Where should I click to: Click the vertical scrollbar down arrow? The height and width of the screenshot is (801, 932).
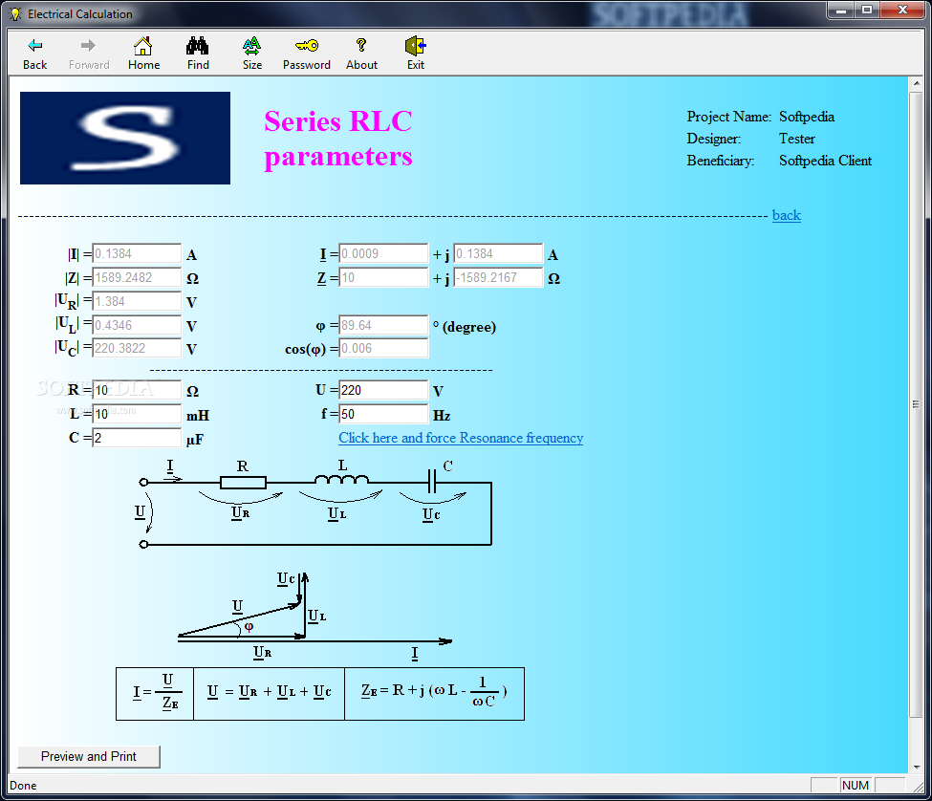[x=916, y=767]
